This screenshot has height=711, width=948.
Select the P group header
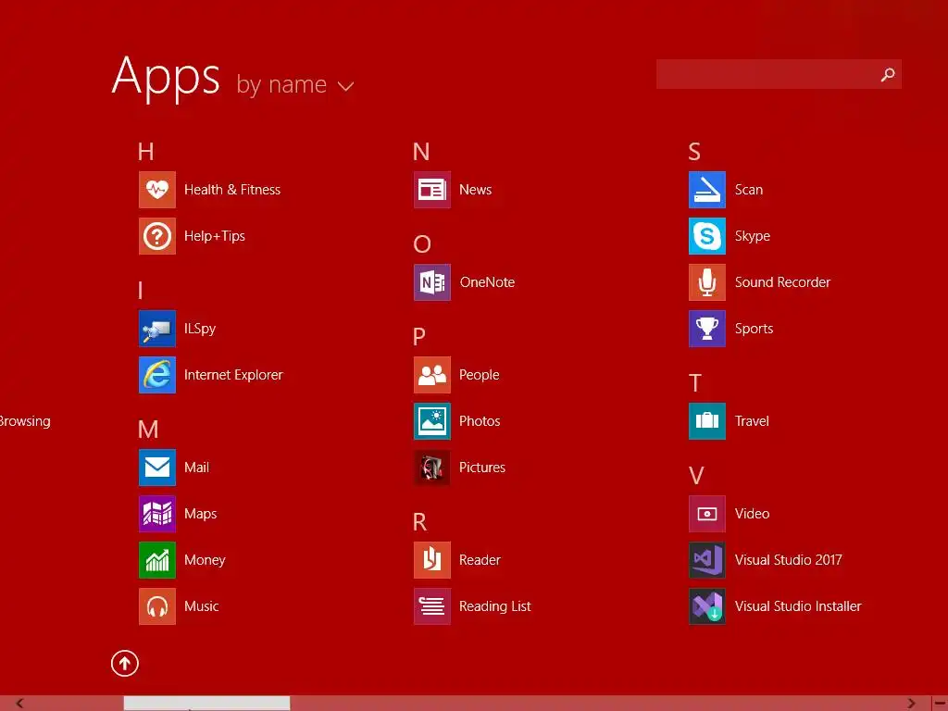pyautogui.click(x=419, y=337)
